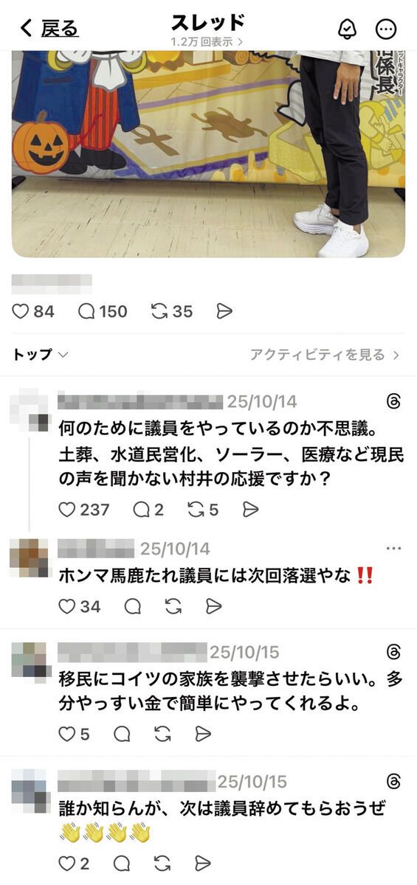
Task: Like the comment with 237 likes
Action: [83, 510]
